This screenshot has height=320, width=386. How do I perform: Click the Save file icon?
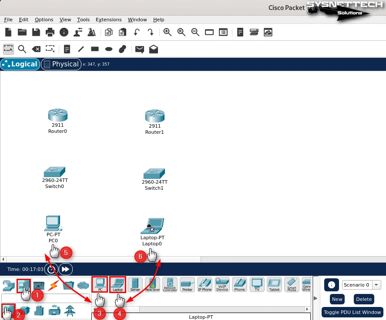(x=36, y=32)
